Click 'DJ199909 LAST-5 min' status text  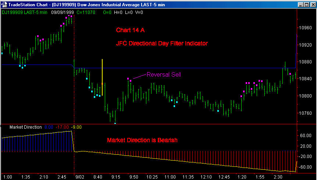point(25,12)
